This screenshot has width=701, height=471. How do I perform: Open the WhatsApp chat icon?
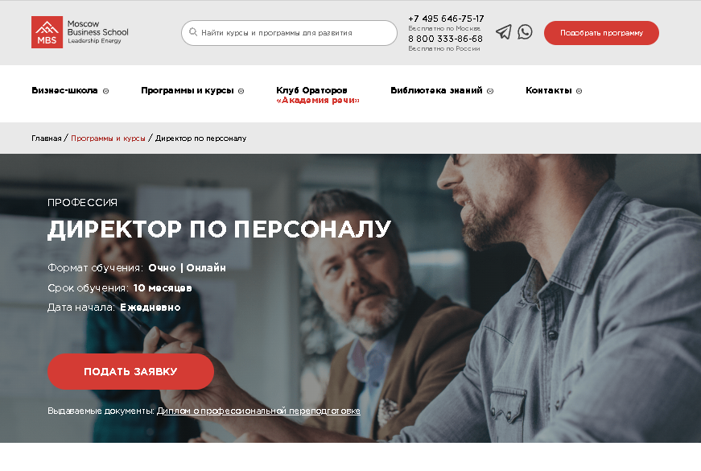click(x=525, y=31)
